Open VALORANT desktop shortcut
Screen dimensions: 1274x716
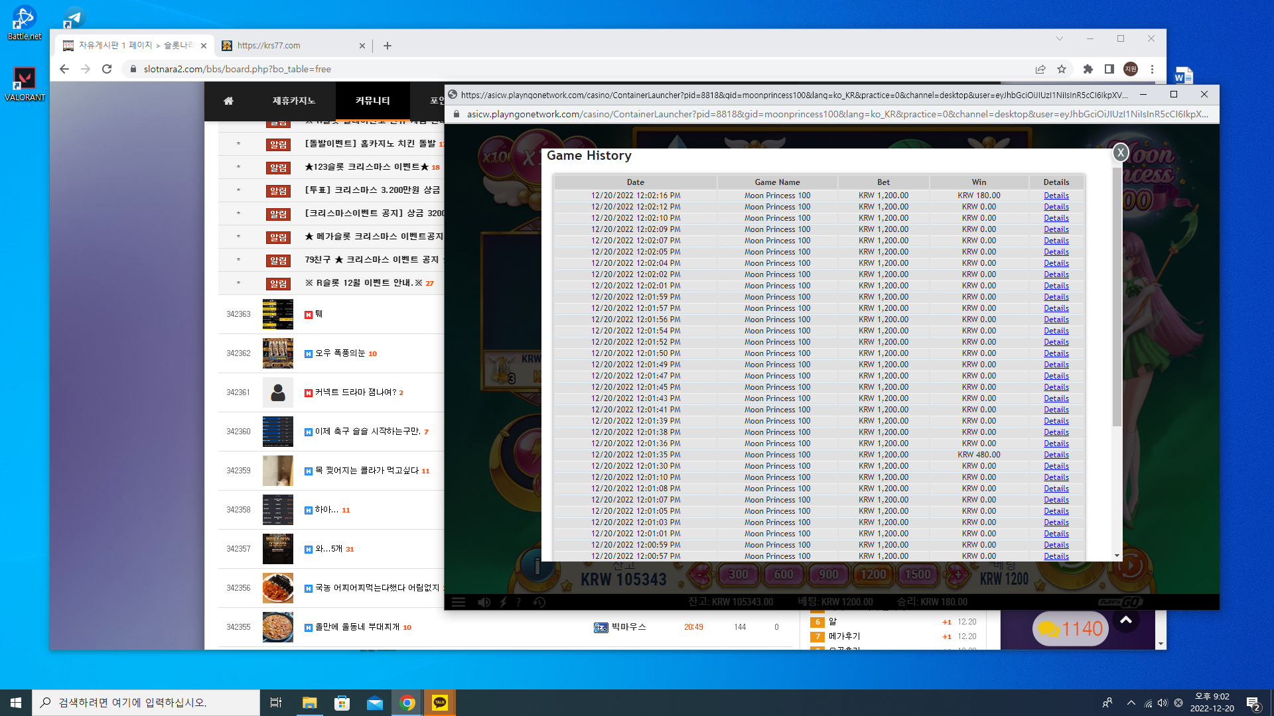click(25, 84)
